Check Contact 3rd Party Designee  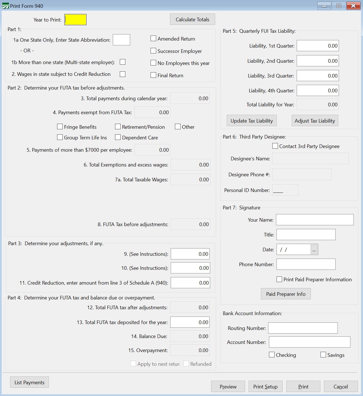pos(275,146)
